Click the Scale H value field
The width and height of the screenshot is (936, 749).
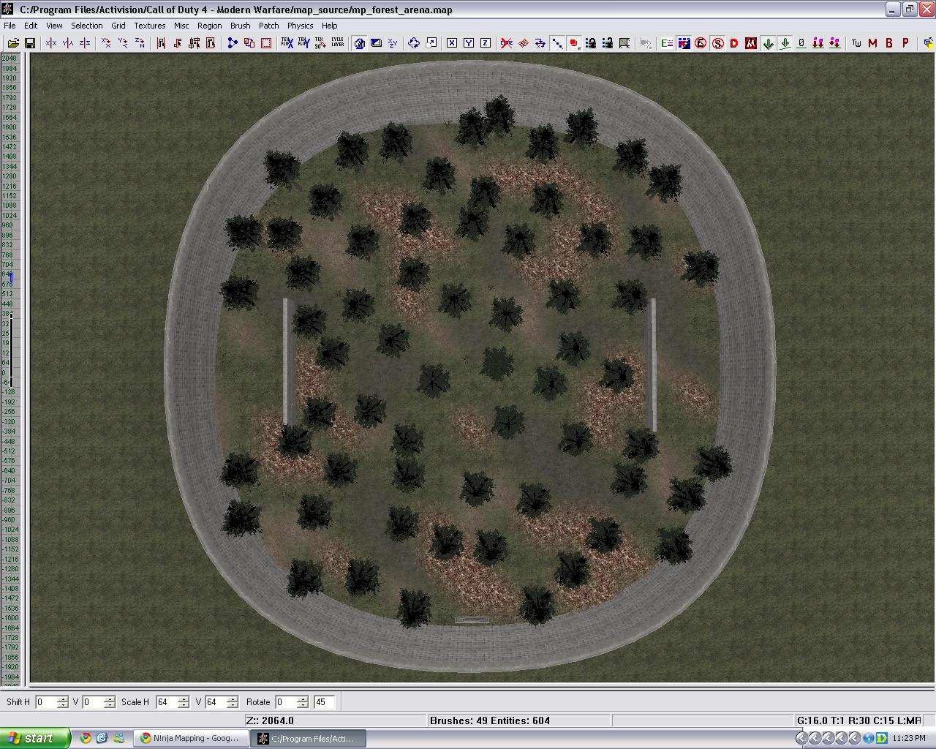click(166, 702)
